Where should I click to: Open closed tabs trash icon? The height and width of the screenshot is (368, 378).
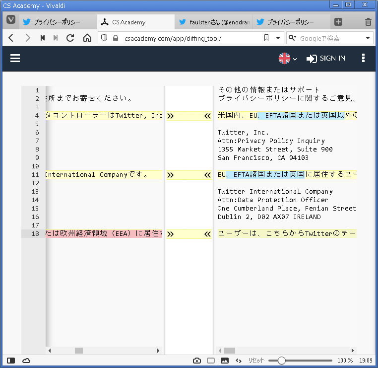pos(368,22)
